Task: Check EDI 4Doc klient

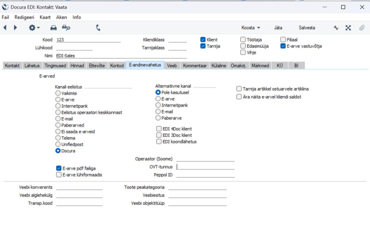Action: (x=159, y=129)
